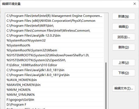This screenshot has height=109, width=139.
Task: Select the Java\jdk-12.0.2\bin entry
Action: click(x=54, y=35)
